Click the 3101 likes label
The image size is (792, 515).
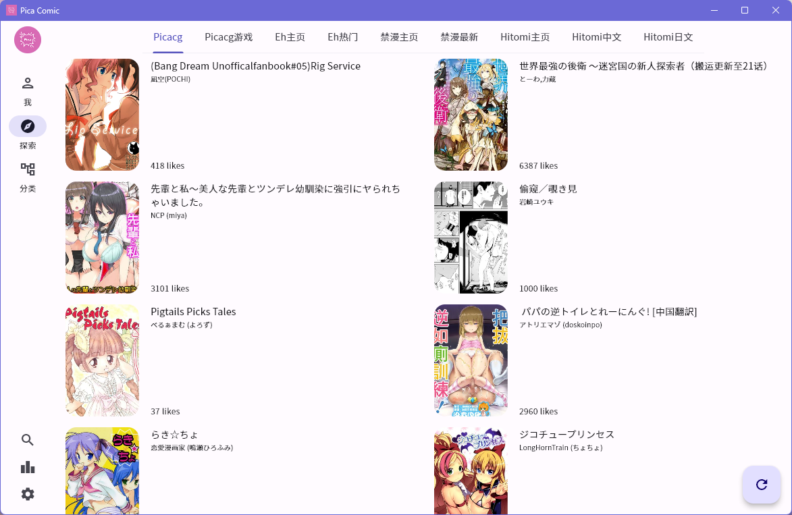pyautogui.click(x=169, y=288)
